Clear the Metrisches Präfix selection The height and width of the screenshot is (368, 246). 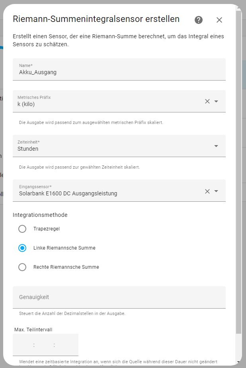(x=207, y=101)
